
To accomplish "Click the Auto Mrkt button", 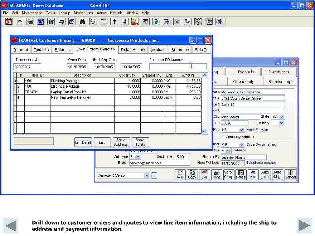I will (x=277, y=175).
